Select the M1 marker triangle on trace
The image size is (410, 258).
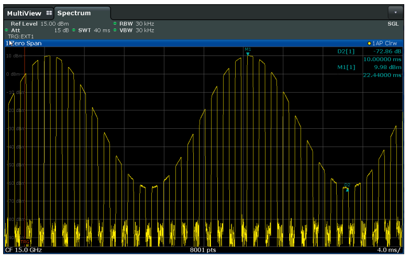[248, 53]
